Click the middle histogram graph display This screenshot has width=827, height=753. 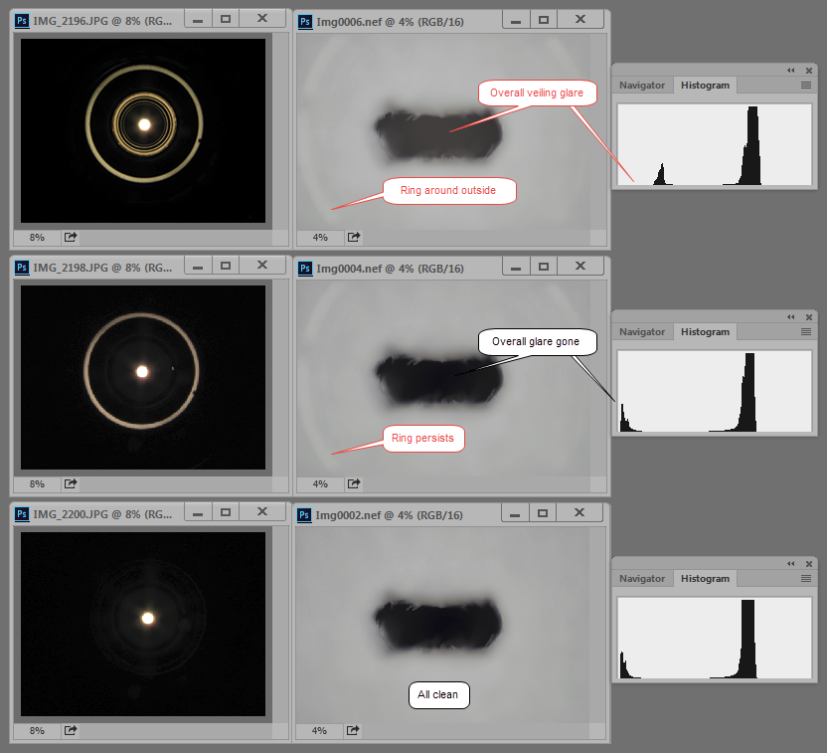(714, 391)
